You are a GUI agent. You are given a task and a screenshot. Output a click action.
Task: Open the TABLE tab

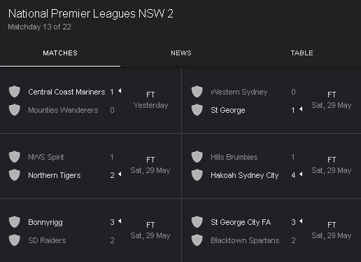click(x=302, y=53)
